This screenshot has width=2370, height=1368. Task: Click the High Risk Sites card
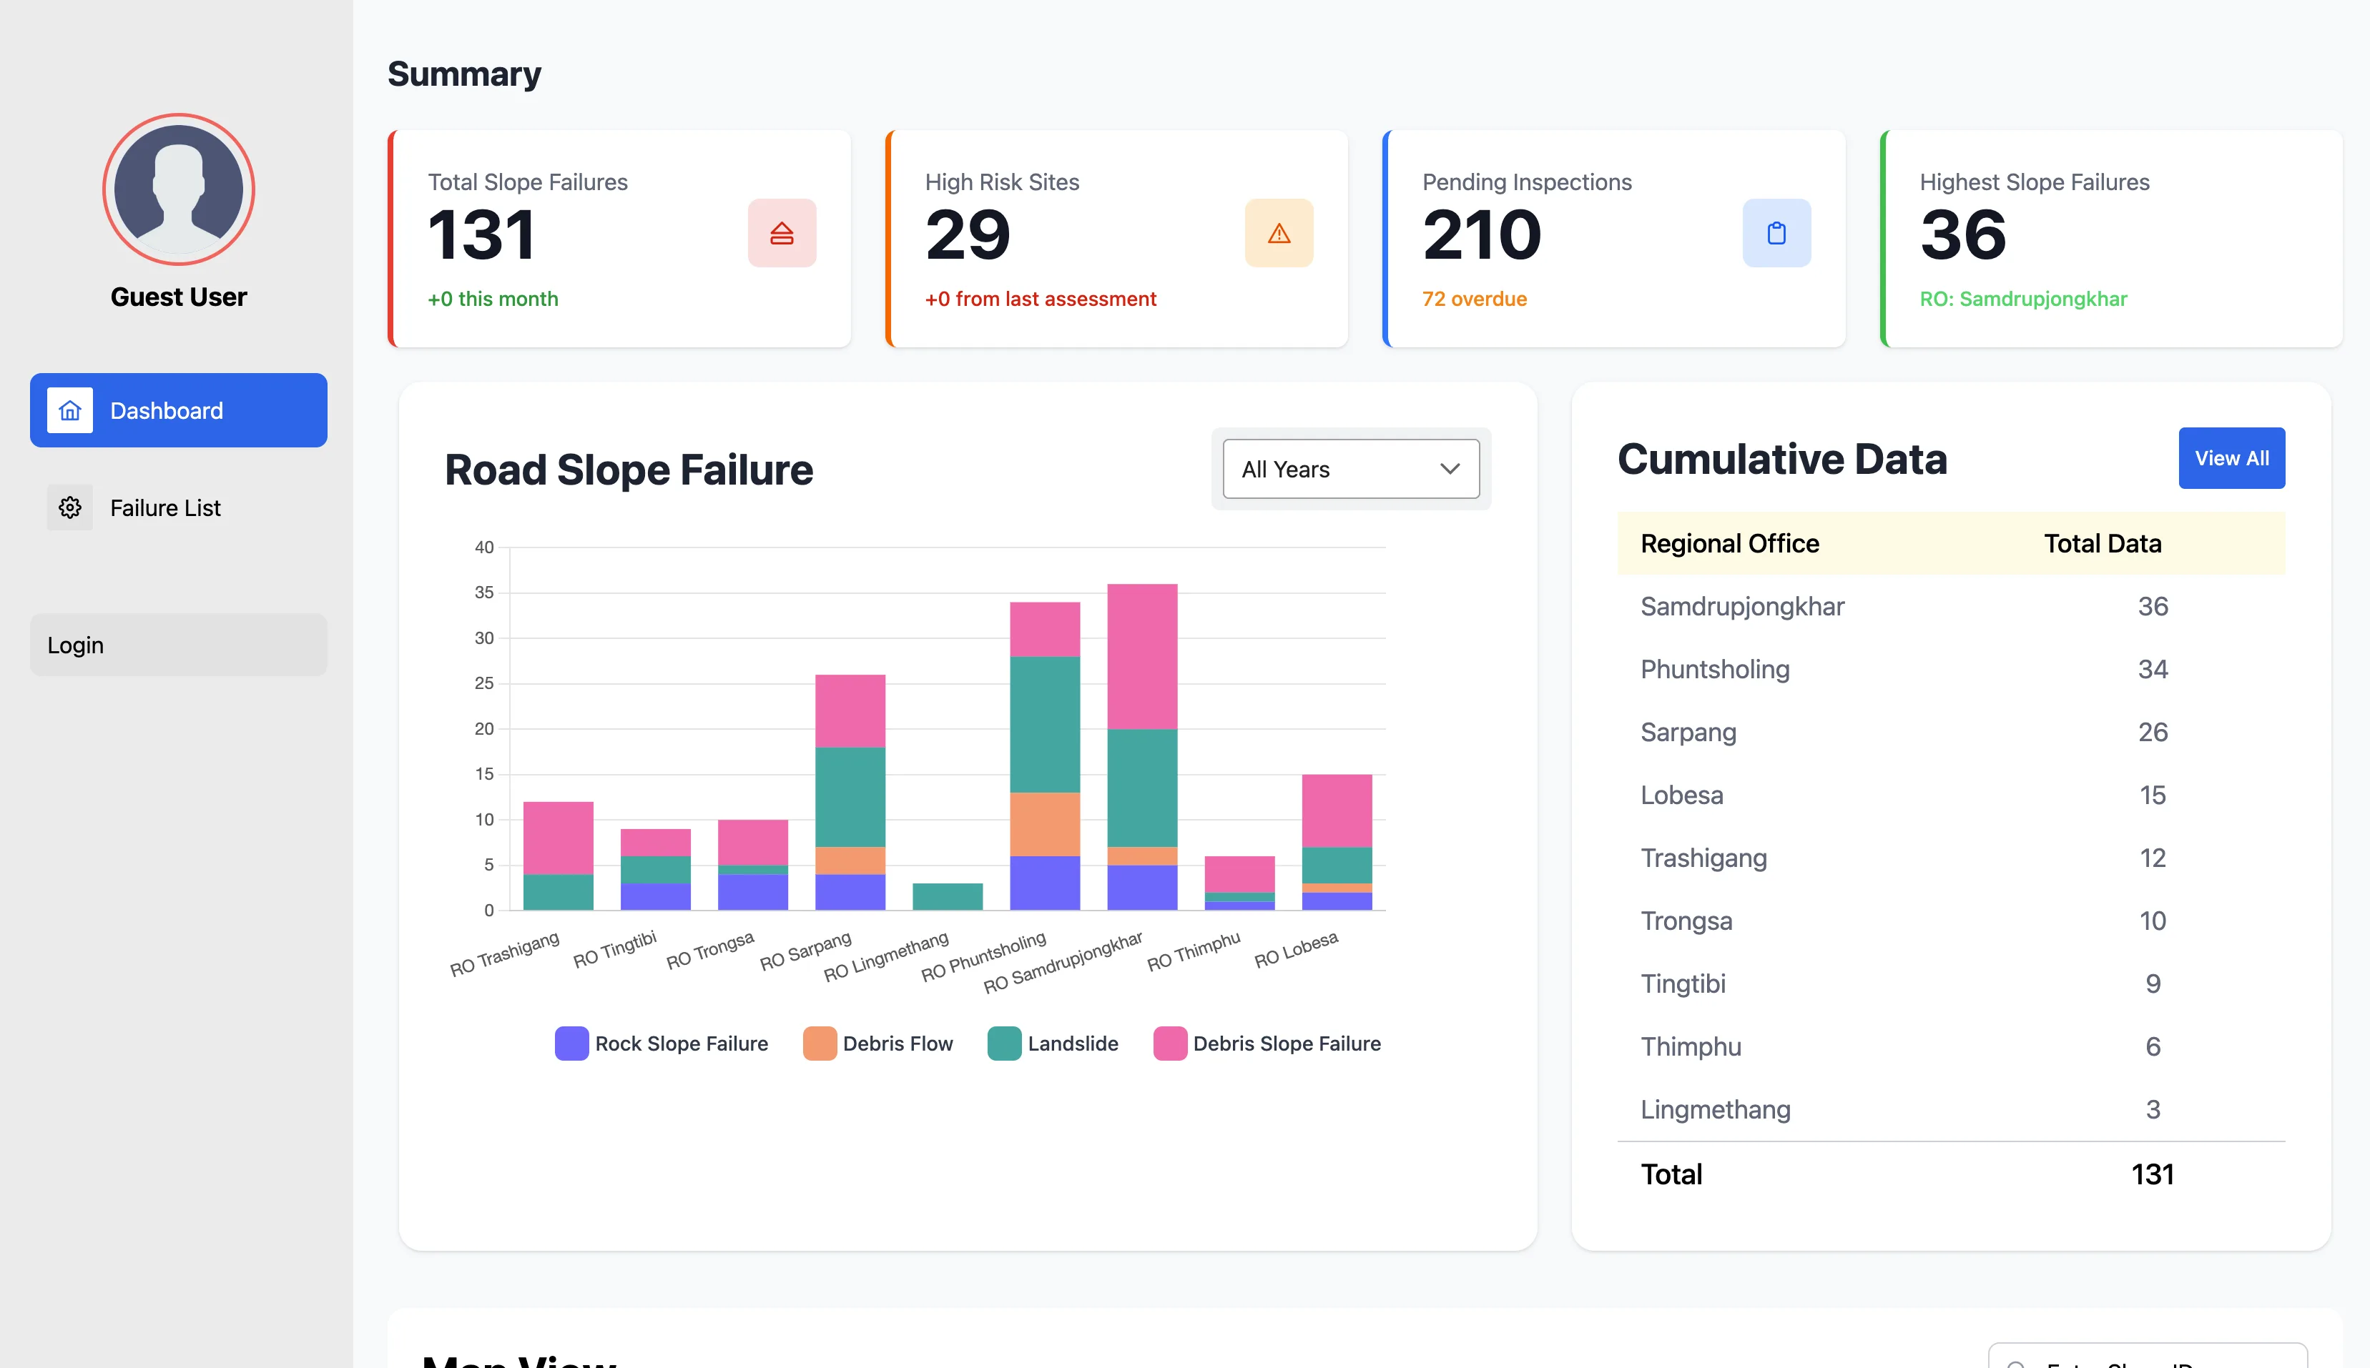pyautogui.click(x=1117, y=239)
